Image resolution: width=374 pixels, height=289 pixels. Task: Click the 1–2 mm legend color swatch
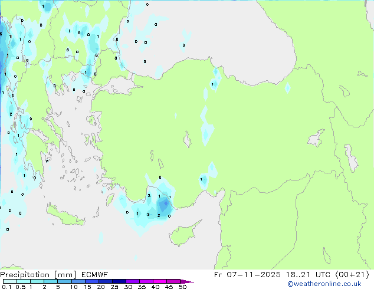click(x=37, y=281)
